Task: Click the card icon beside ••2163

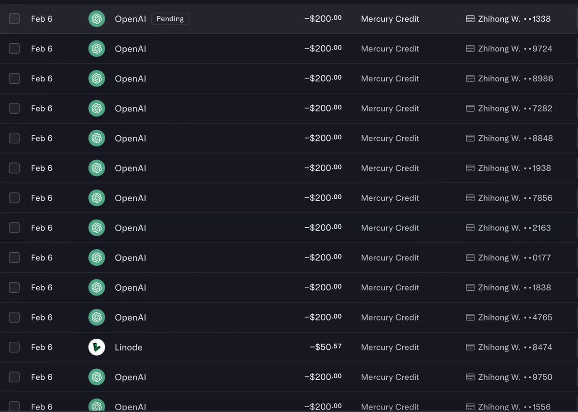Action: point(471,228)
